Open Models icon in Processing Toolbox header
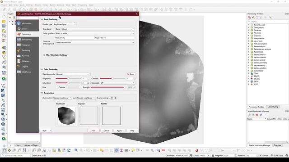The image size is (289, 162). click(x=249, y=18)
